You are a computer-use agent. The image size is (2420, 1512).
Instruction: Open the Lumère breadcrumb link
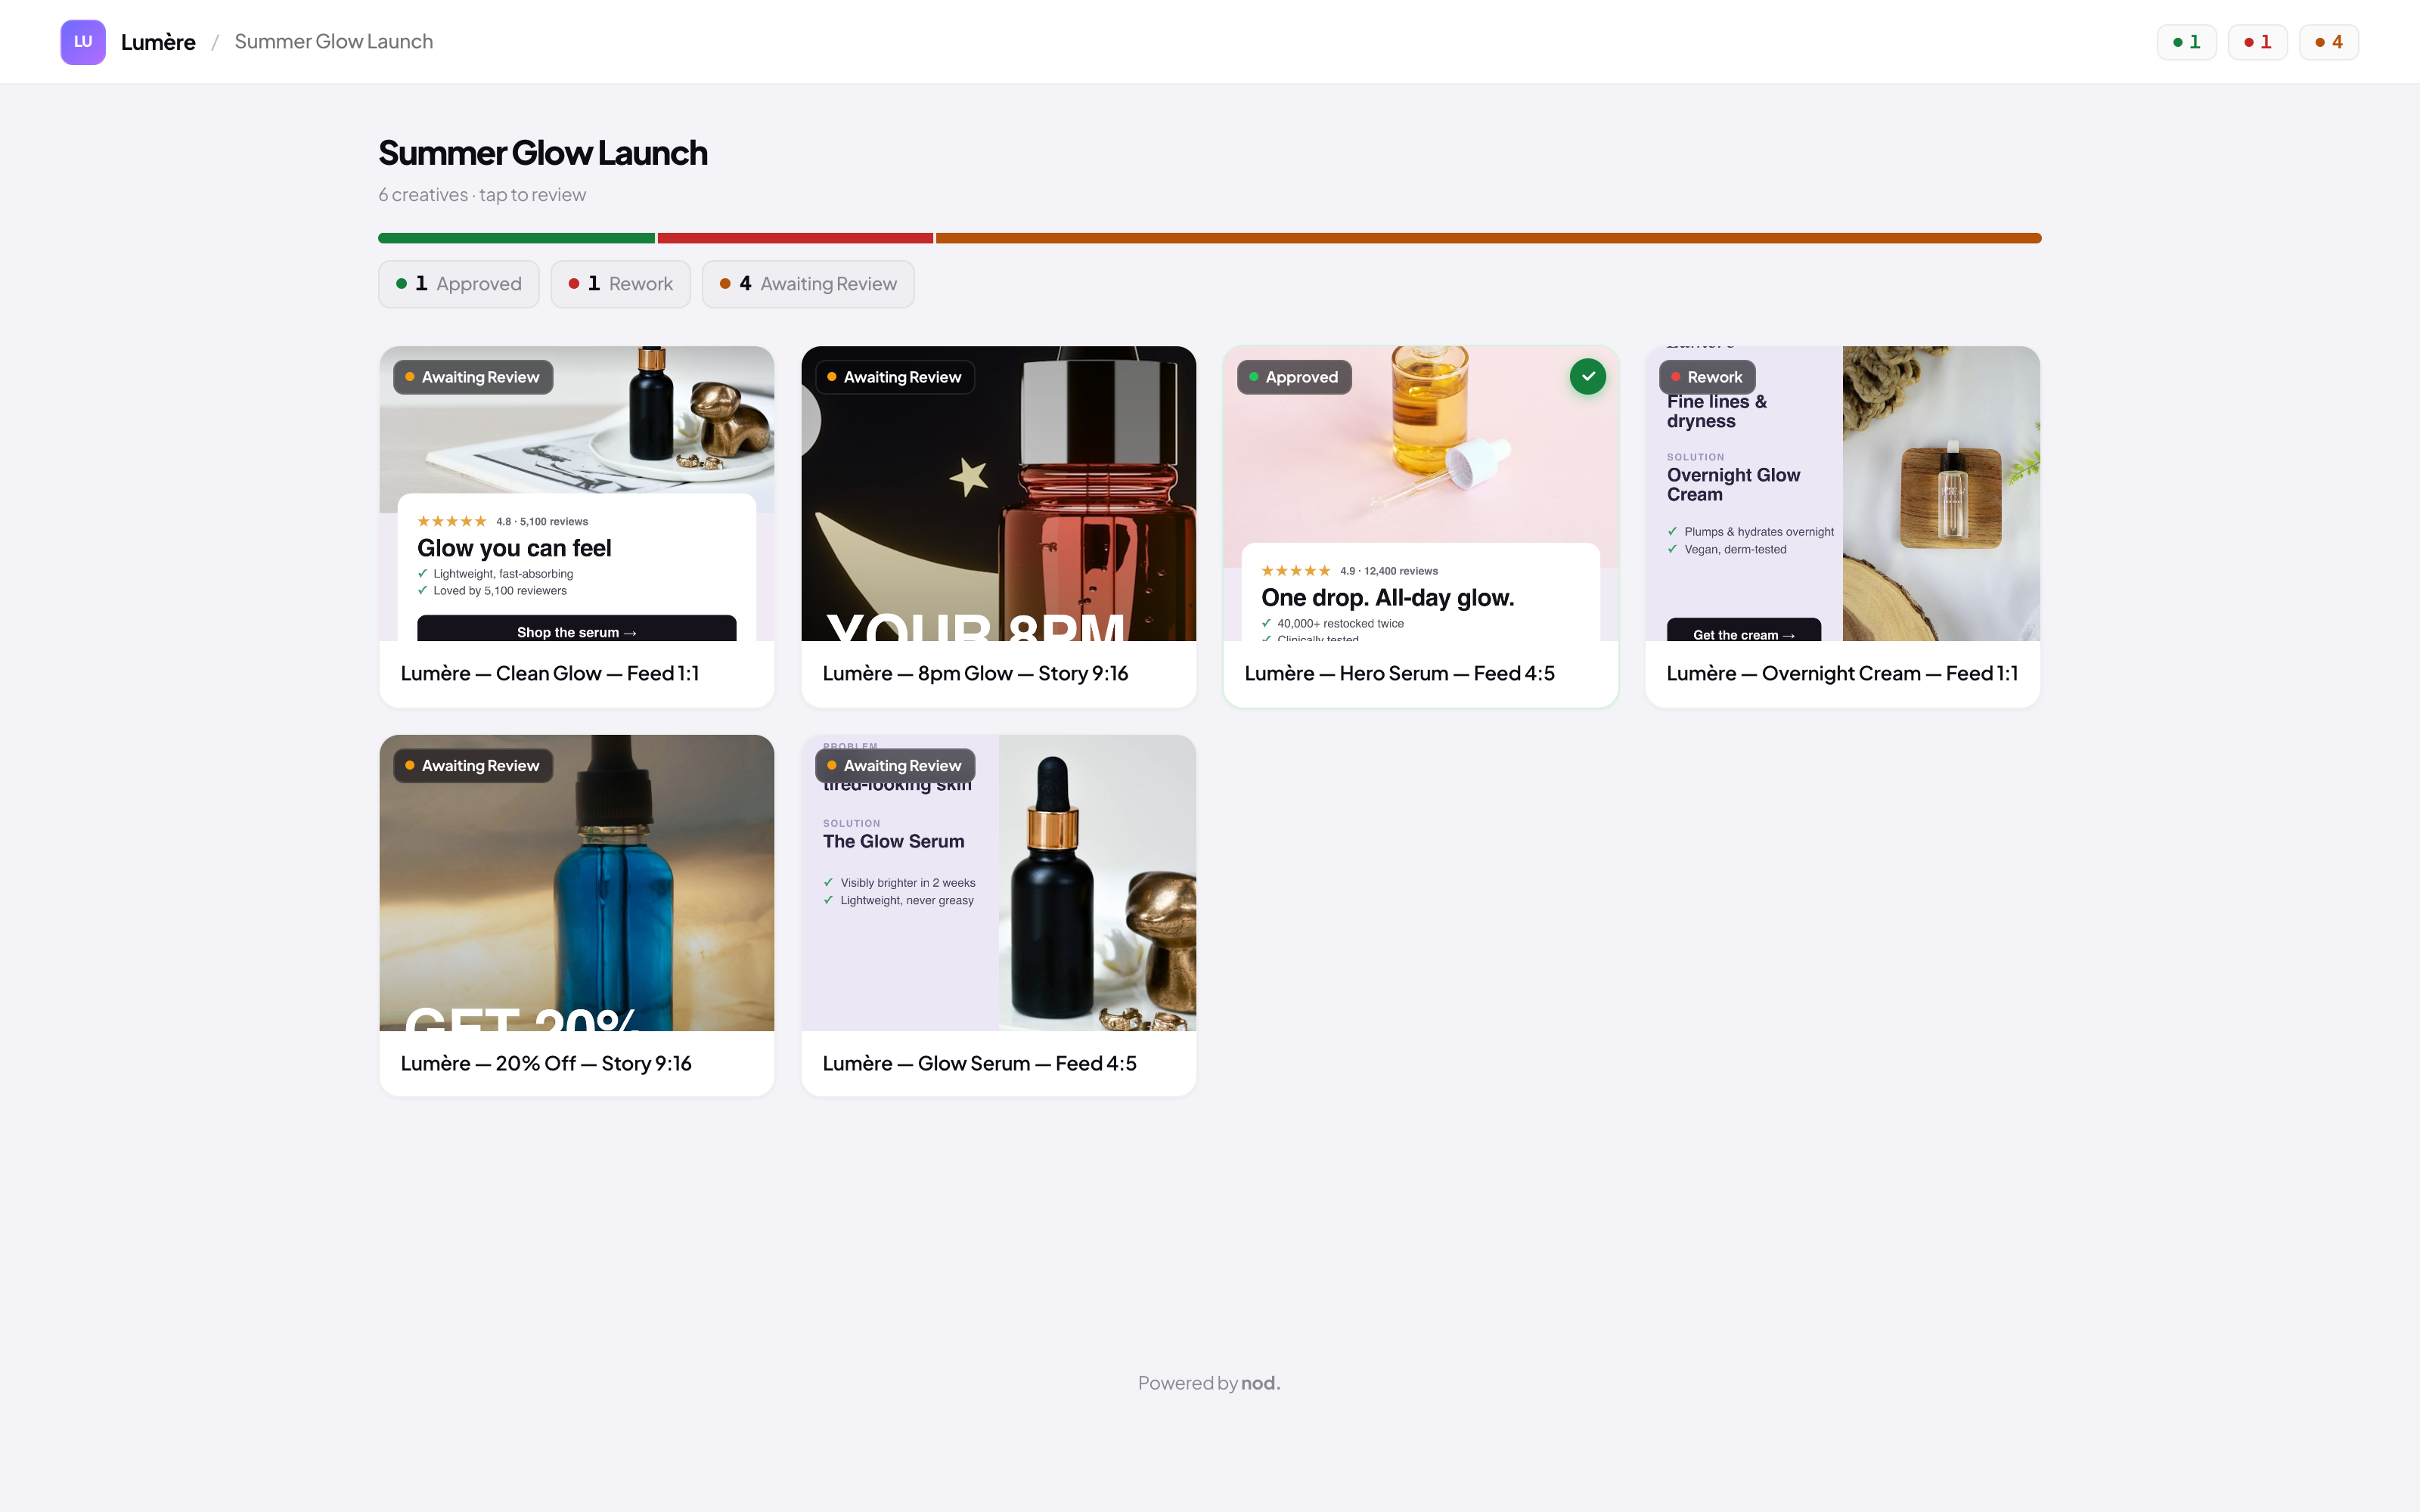(158, 42)
